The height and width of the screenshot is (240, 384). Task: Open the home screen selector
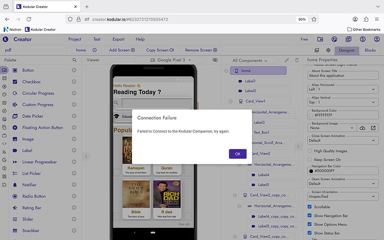pos(83,50)
